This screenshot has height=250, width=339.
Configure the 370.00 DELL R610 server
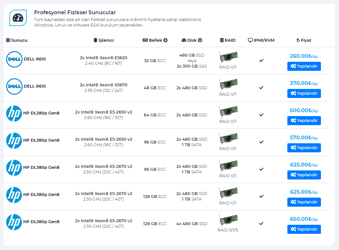pyautogui.click(x=304, y=93)
